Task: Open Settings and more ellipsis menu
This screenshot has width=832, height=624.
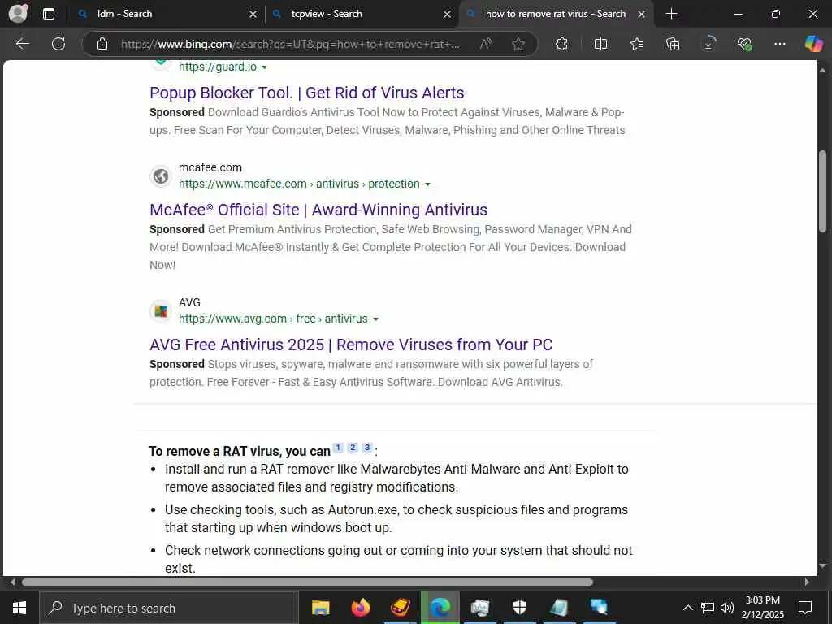Action: click(x=779, y=44)
